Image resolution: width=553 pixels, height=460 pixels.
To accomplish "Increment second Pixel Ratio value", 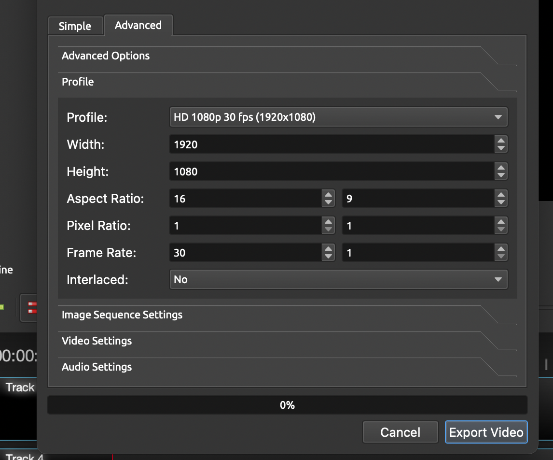I will click(501, 222).
